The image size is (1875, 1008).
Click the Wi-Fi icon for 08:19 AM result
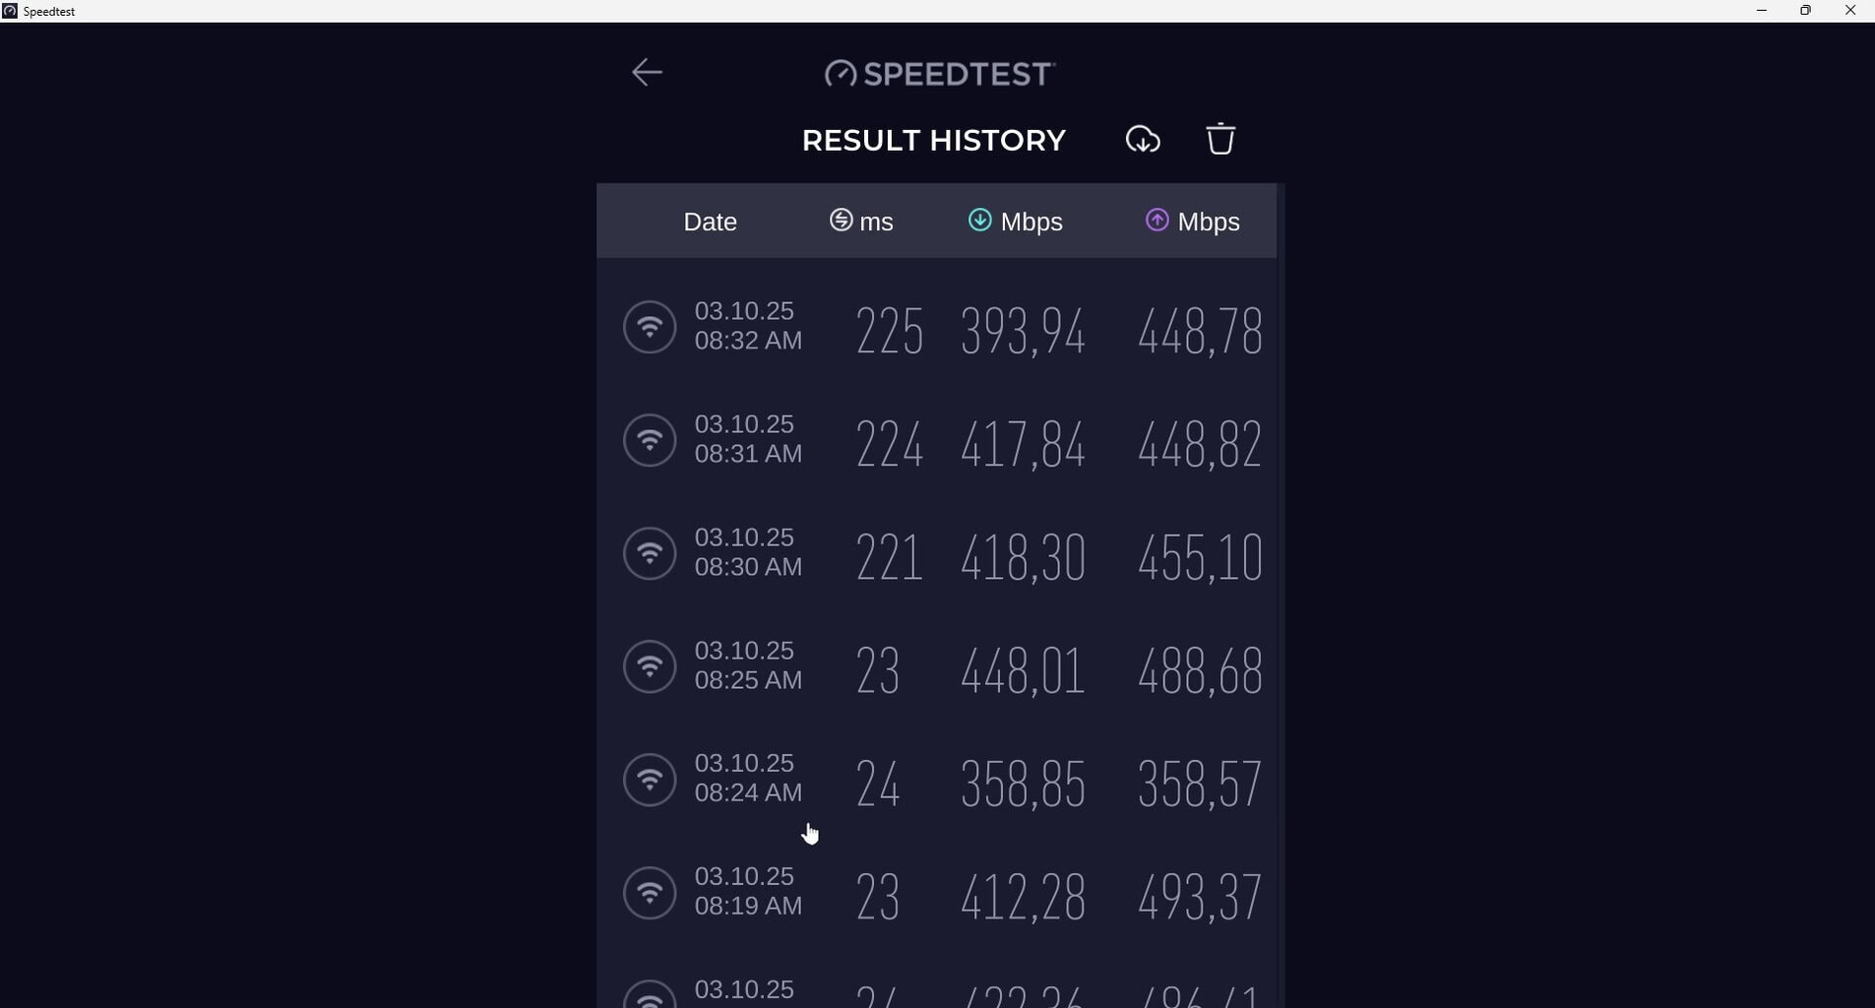pos(650,893)
